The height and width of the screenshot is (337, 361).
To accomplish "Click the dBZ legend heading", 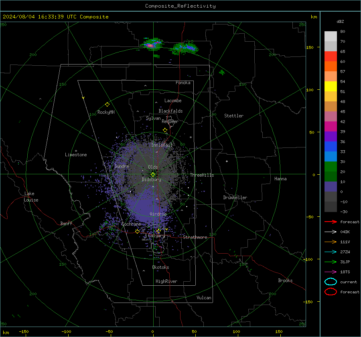I will point(340,22).
